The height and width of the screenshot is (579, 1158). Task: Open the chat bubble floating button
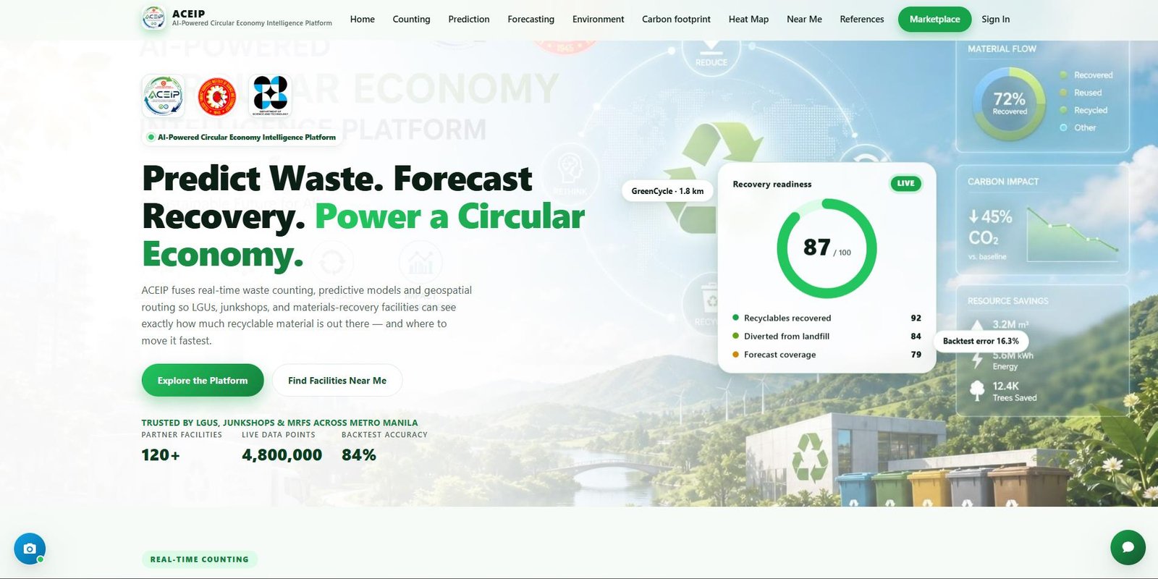[1128, 547]
